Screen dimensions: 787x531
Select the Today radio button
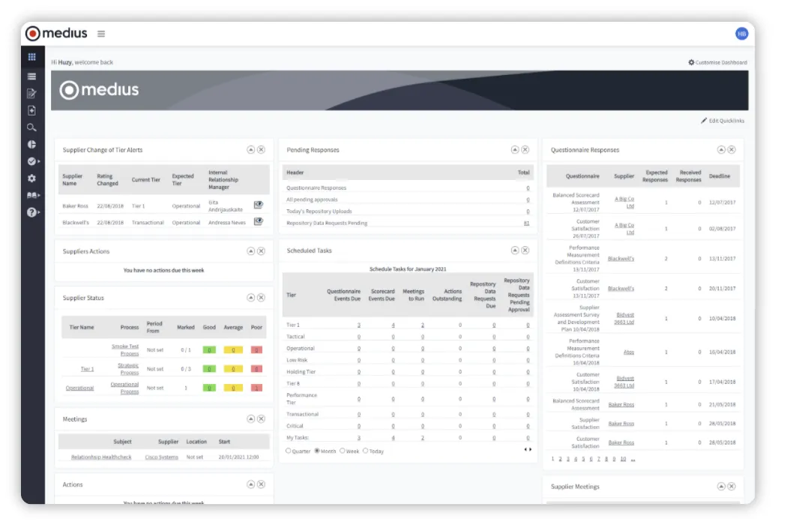click(366, 451)
